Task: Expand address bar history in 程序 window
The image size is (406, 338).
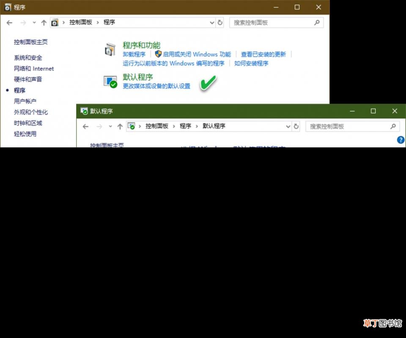Action: coord(212,23)
